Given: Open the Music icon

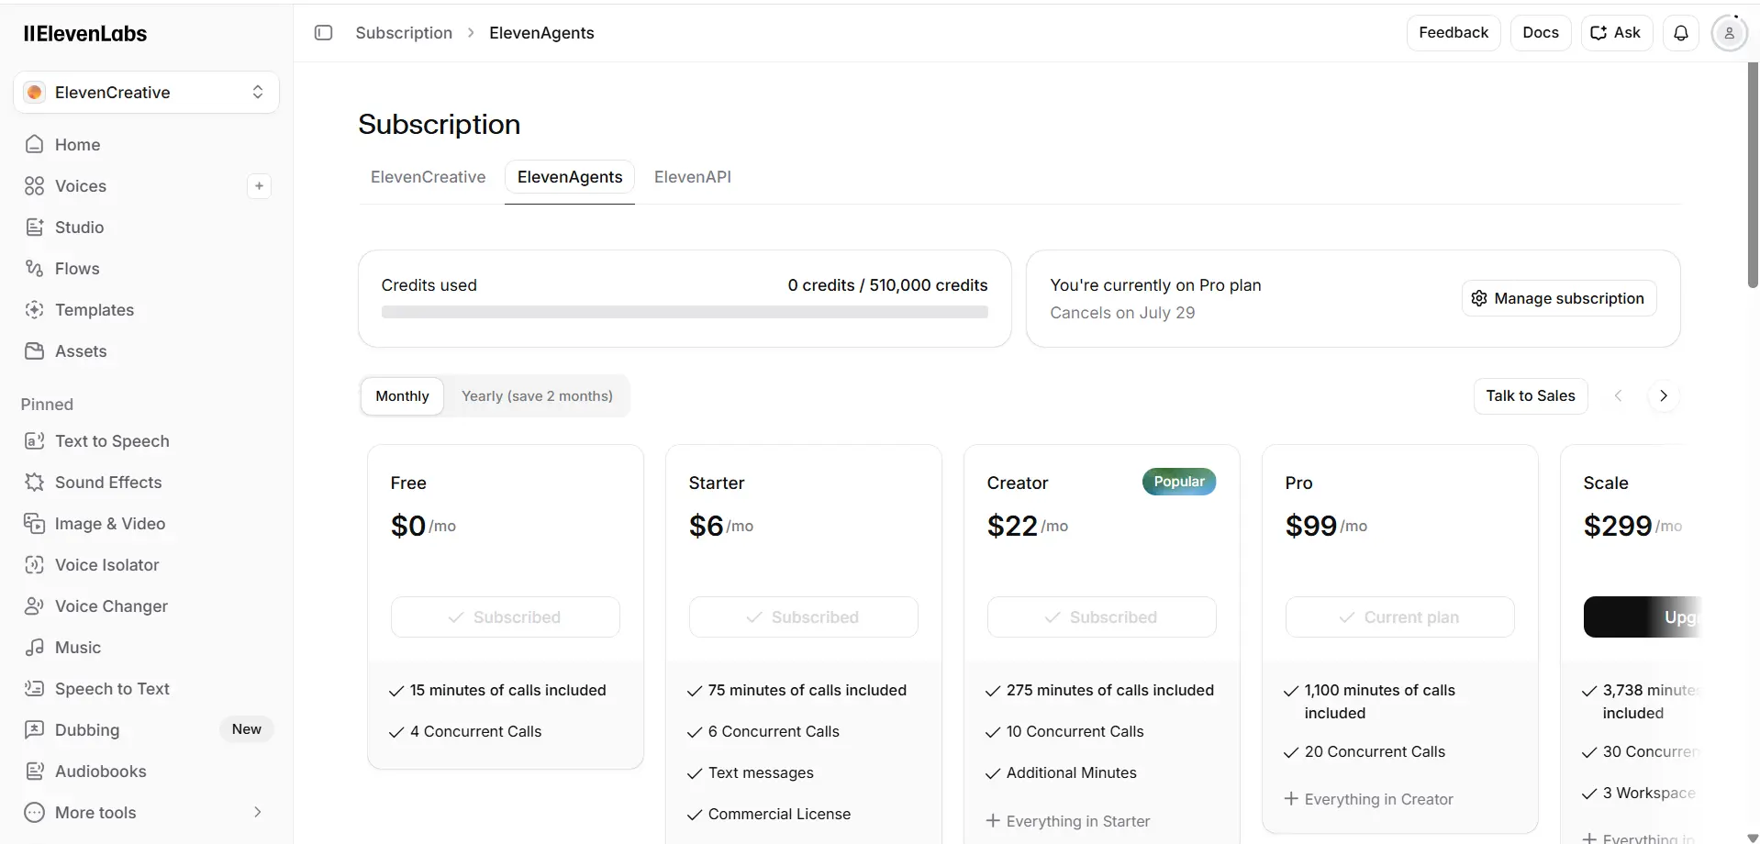Looking at the screenshot, I should [x=35, y=648].
